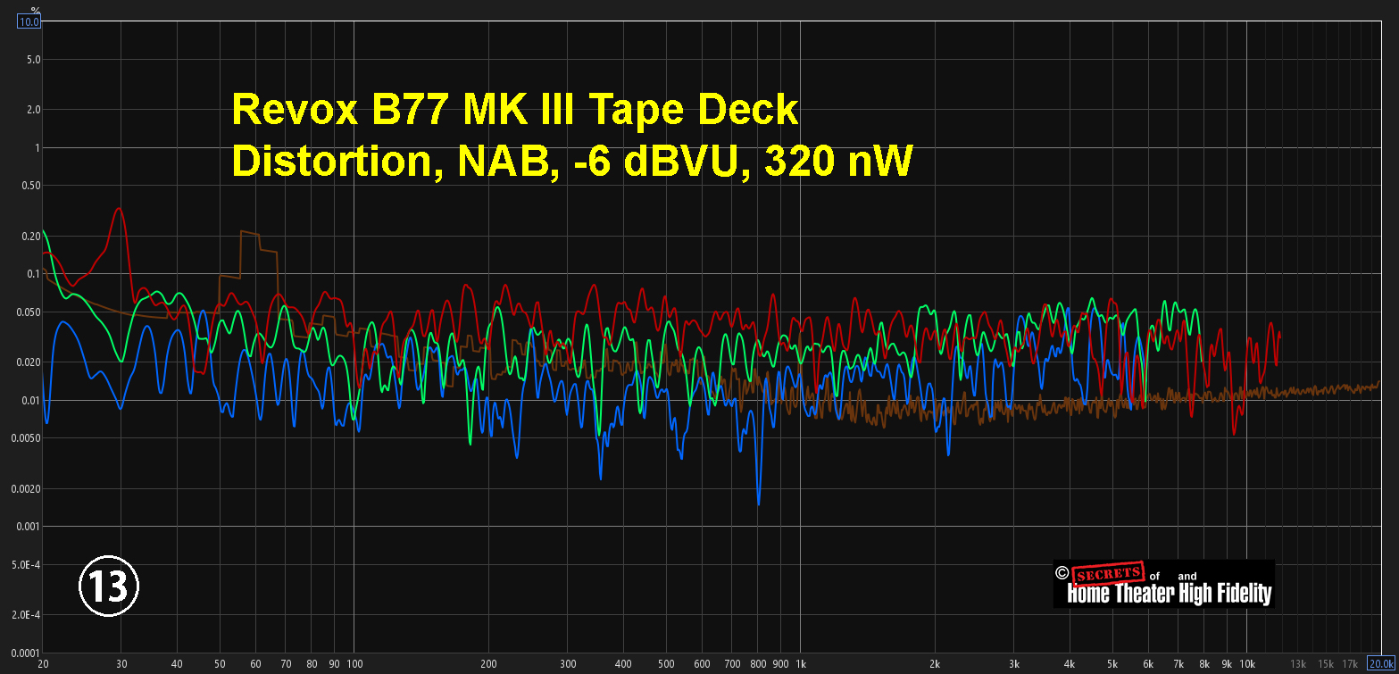
Task: Click the red SECRETS stamp in watermark
Action: (x=1105, y=573)
